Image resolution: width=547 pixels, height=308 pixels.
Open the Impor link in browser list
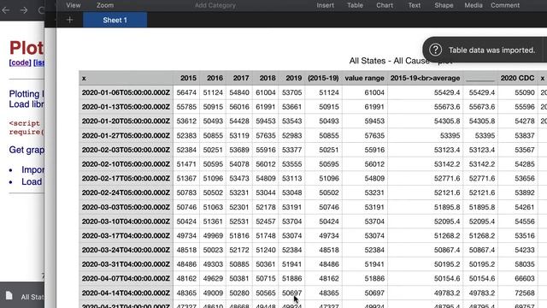pos(32,169)
